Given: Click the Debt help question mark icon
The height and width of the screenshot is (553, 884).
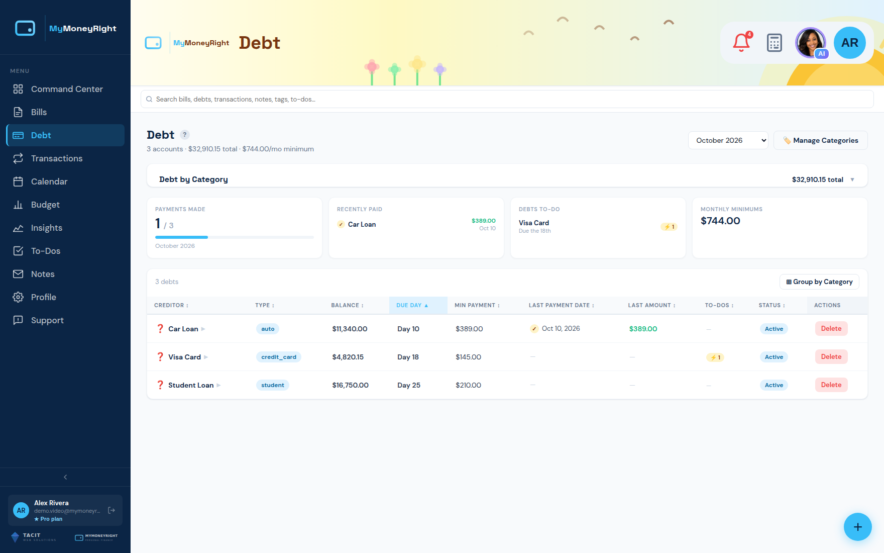Looking at the screenshot, I should (185, 135).
